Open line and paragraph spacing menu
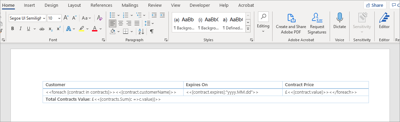This screenshot has width=400, height=122. tap(149, 23)
